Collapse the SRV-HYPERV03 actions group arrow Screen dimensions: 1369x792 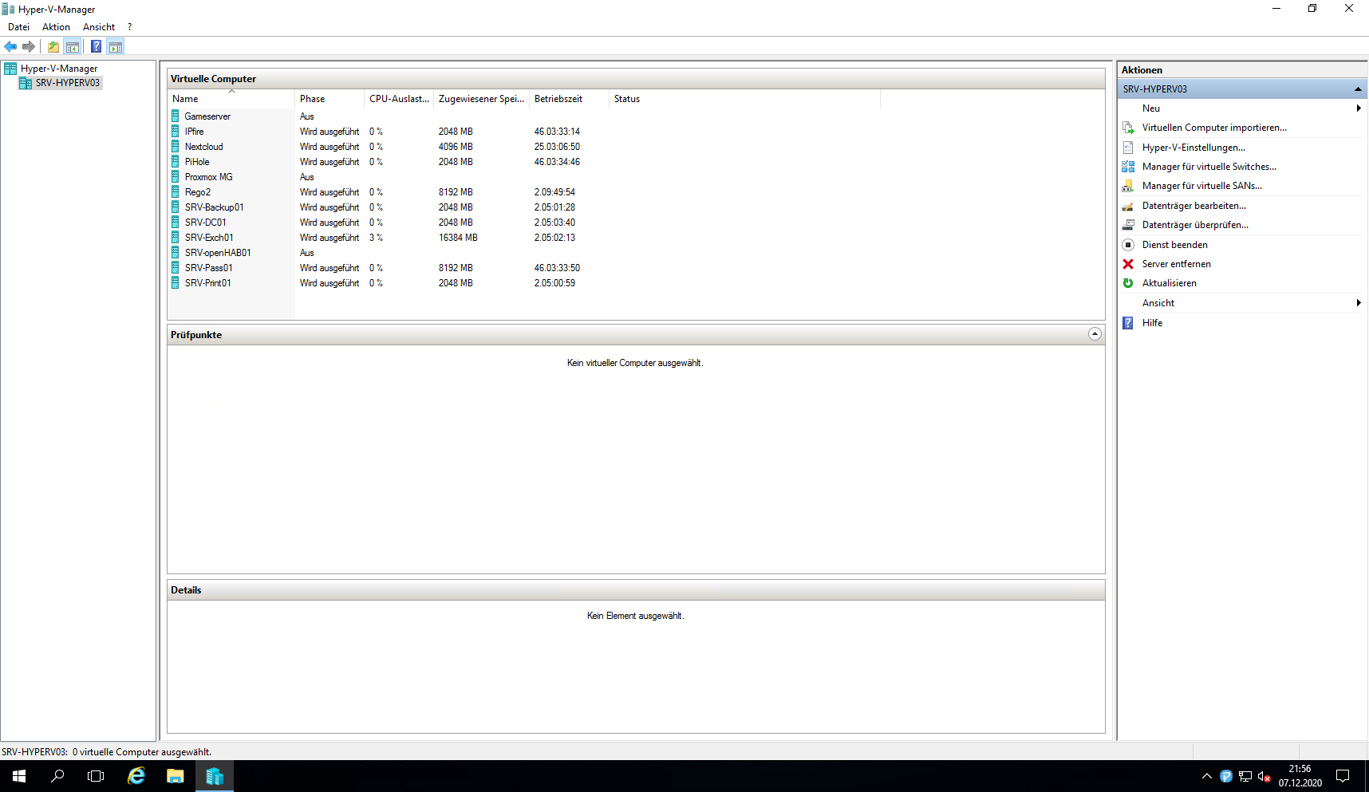pos(1358,89)
